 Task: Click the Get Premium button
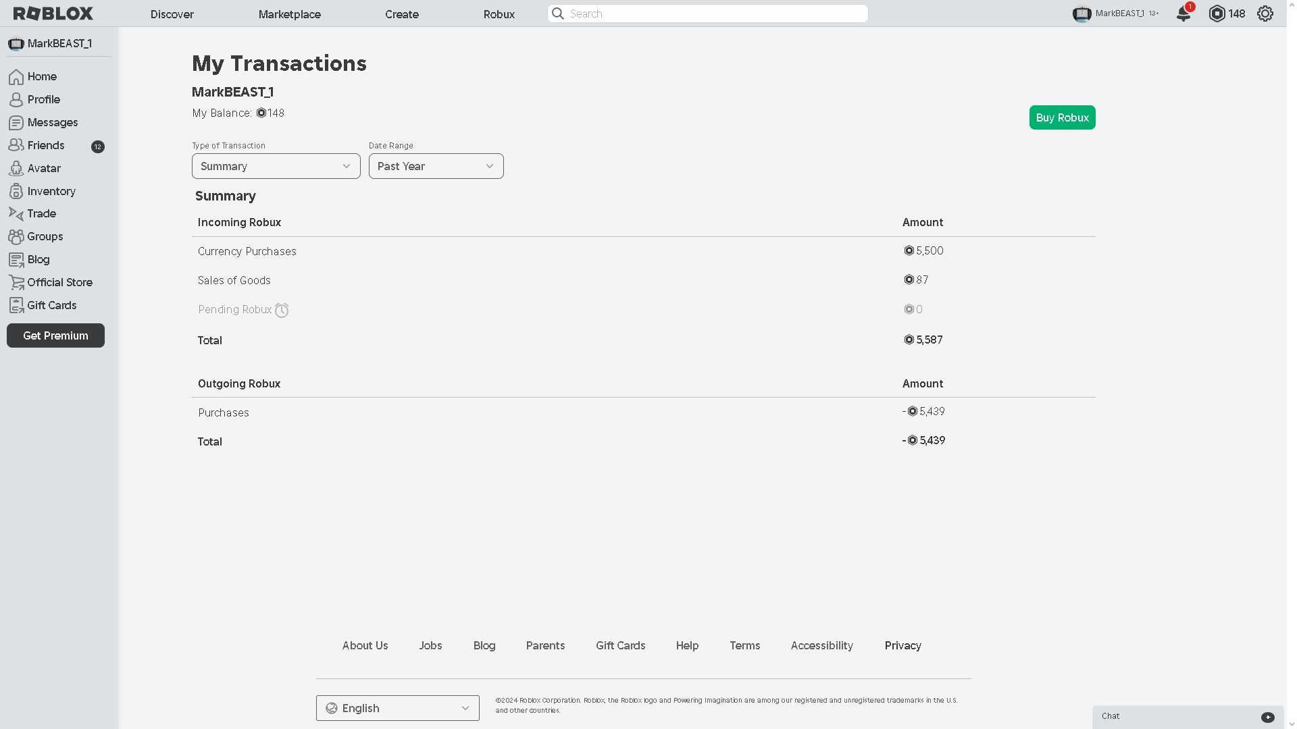[55, 335]
